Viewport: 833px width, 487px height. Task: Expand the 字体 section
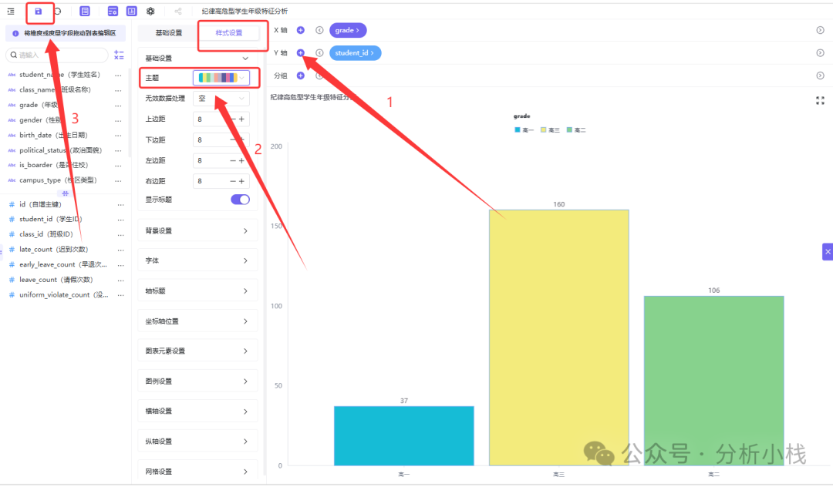coord(197,260)
